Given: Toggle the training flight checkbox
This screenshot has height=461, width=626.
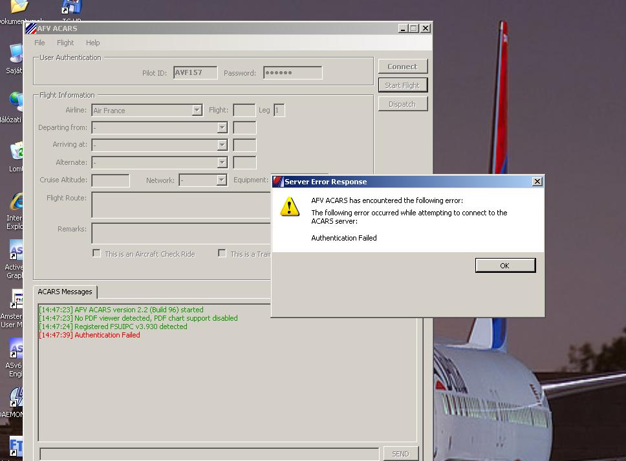Looking at the screenshot, I should tap(222, 253).
